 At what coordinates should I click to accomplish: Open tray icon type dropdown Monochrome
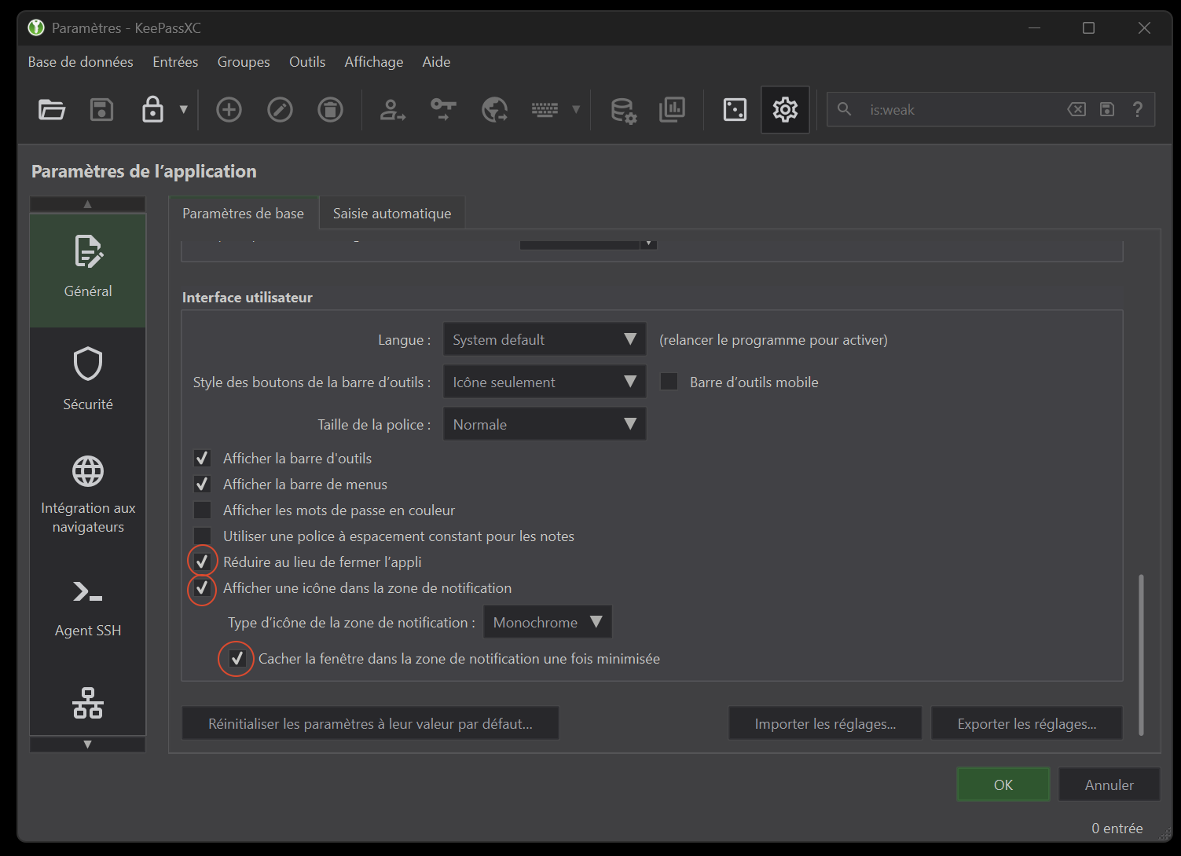pyautogui.click(x=548, y=622)
